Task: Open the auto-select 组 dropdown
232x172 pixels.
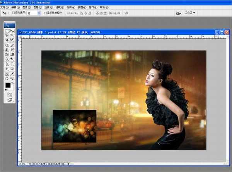Action: [x=39, y=13]
